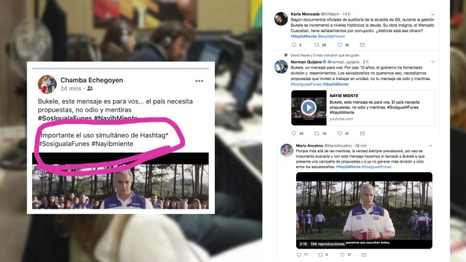Open the dropdown caret on Mario Ancalmo's tweet
Screen dimensions: 466x262
click(430, 146)
